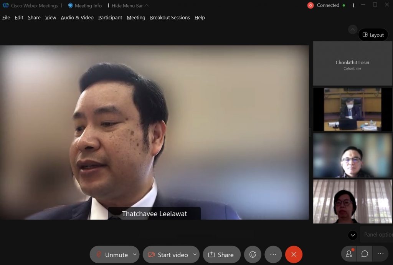
Task: Start video camera
Action: [x=168, y=255]
